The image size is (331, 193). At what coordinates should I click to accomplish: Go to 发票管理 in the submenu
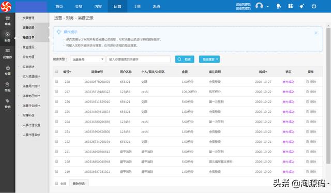28,18
